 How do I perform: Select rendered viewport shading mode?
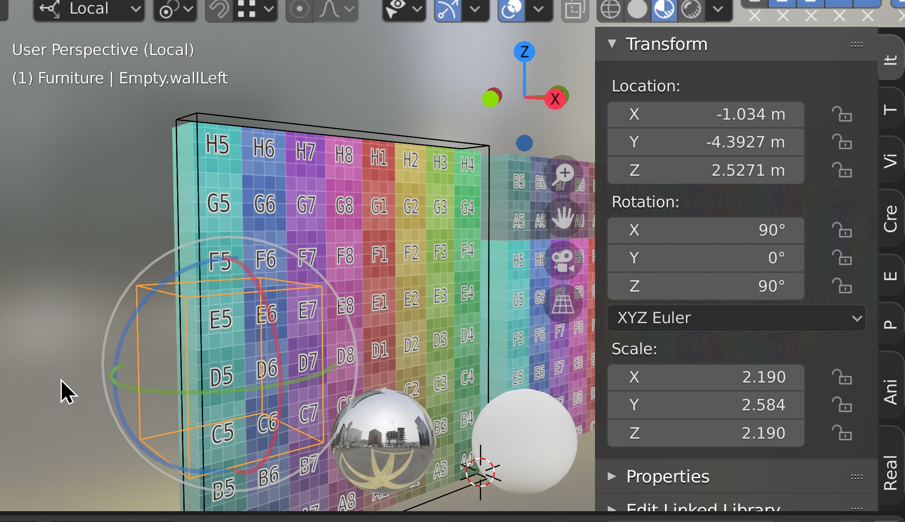tap(691, 9)
